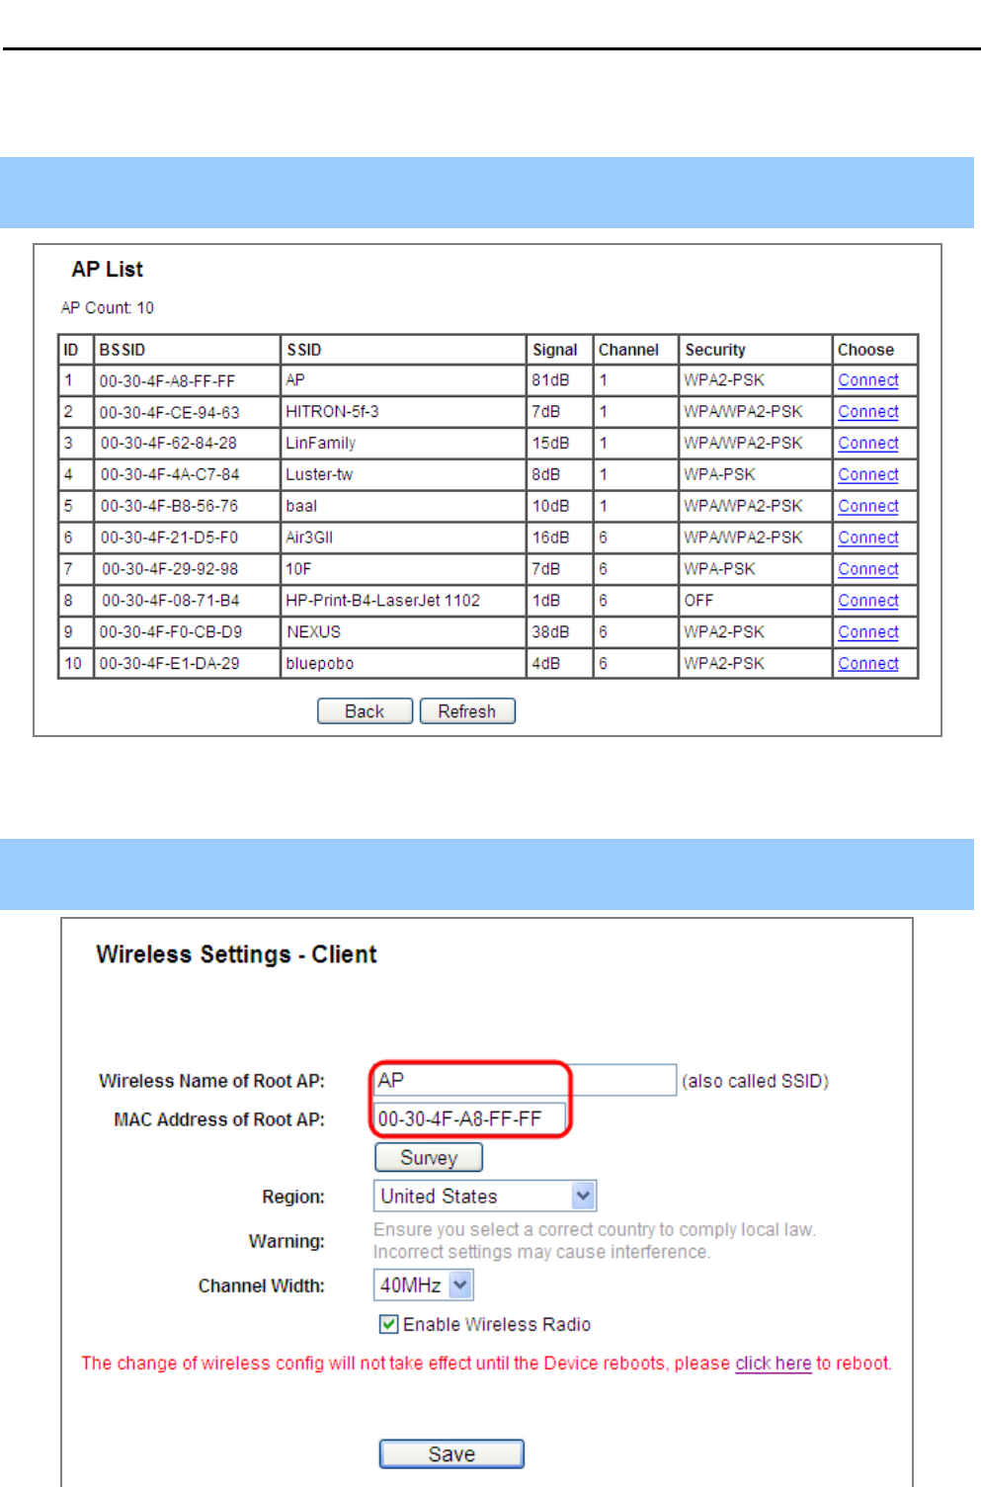The image size is (981, 1487).
Task: Connect to HP-Print-B4-LaserJet 1102
Action: (x=867, y=602)
